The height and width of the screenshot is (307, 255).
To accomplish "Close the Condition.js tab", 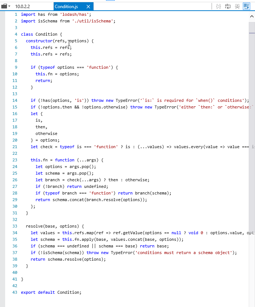I will [88, 7].
